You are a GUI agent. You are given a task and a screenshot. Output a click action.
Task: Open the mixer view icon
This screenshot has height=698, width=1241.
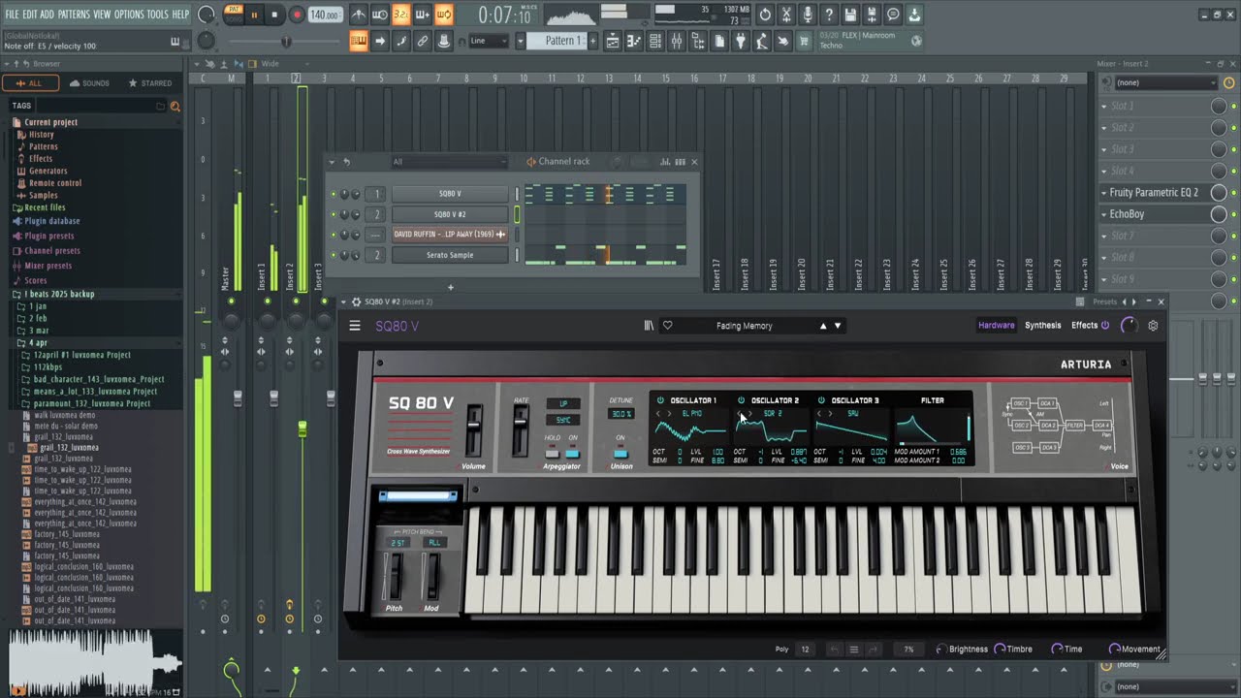tap(677, 41)
